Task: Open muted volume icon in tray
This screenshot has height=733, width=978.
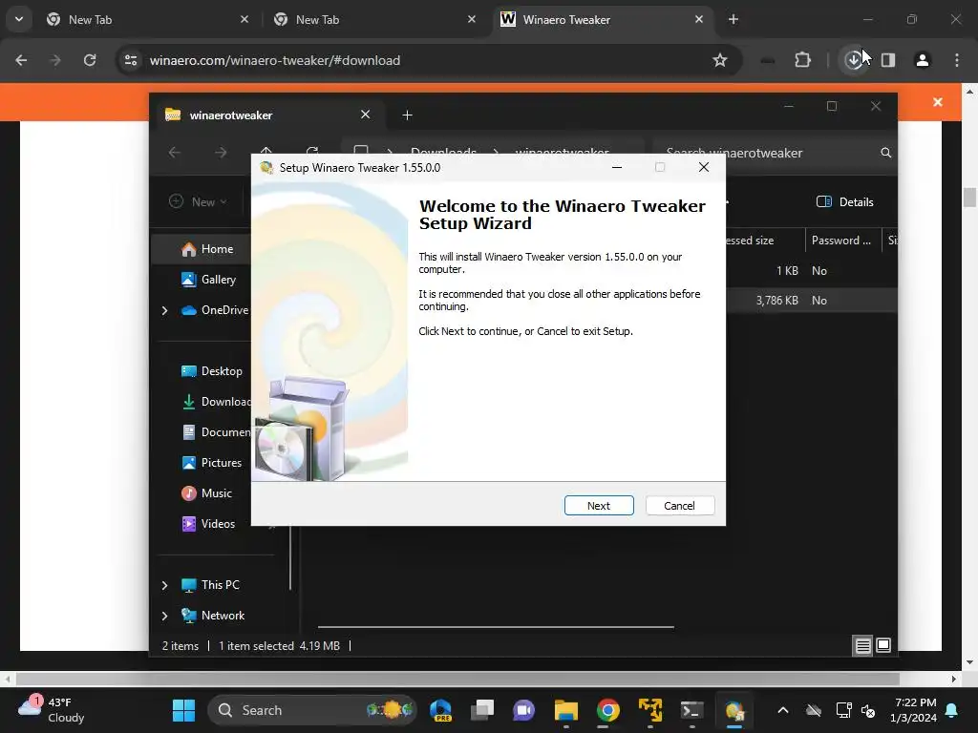Action: coord(868,710)
